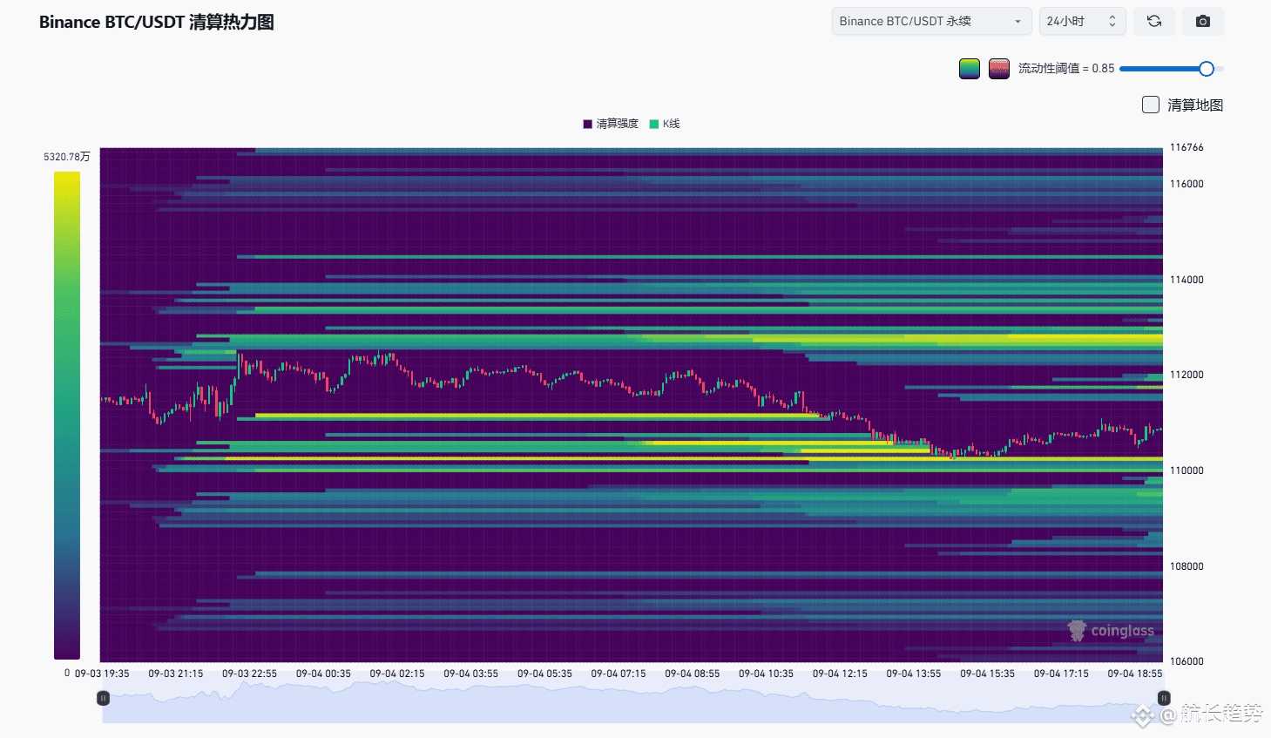Click the 110000 price axis label
This screenshot has width=1271, height=738.
(x=1186, y=471)
